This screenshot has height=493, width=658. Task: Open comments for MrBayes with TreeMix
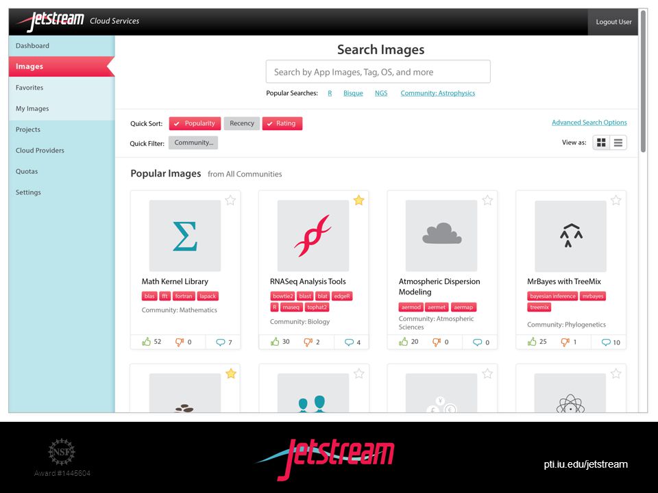606,342
